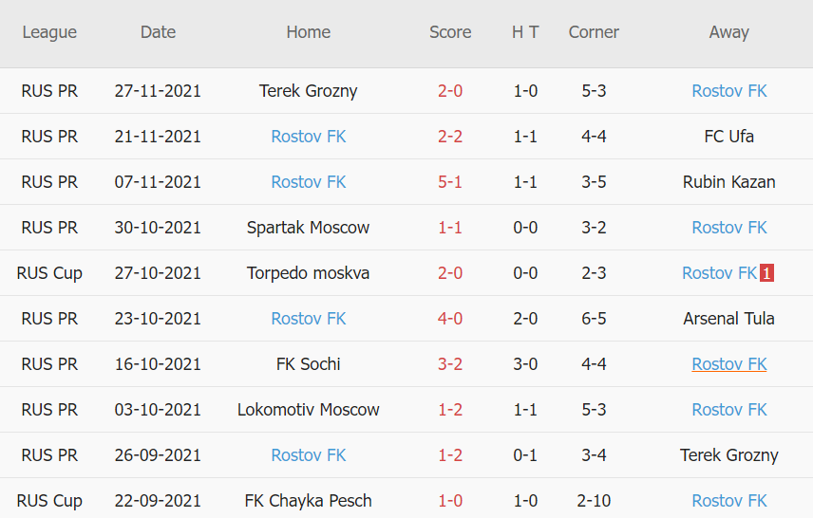Click the 27-11-2021 match date
The image size is (813, 518).
click(x=158, y=91)
